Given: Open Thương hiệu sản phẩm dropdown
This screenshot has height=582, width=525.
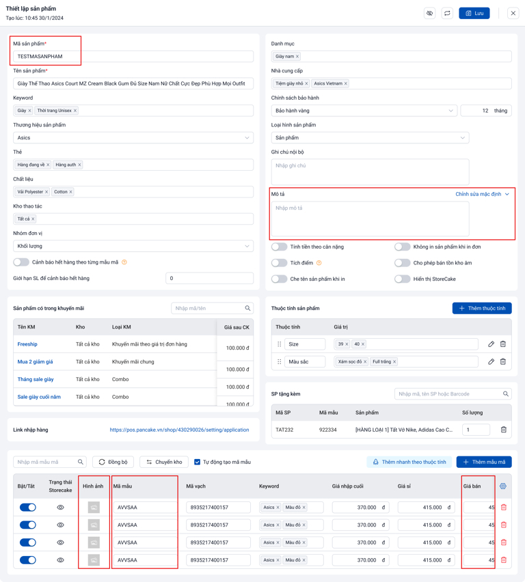Looking at the screenshot, I should (133, 138).
